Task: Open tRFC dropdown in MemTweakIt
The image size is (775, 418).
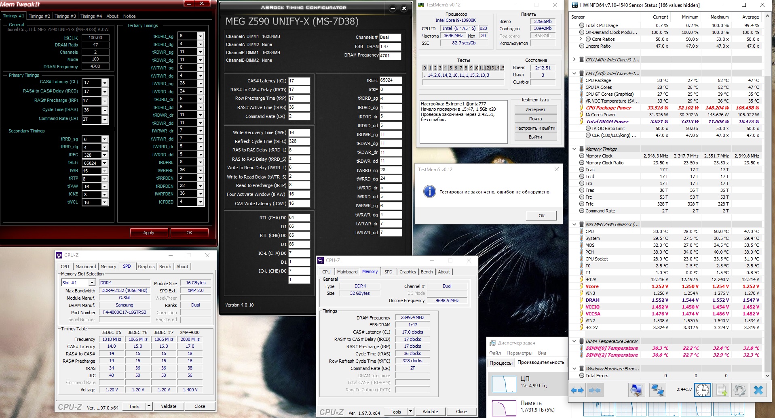Action: [x=105, y=155]
